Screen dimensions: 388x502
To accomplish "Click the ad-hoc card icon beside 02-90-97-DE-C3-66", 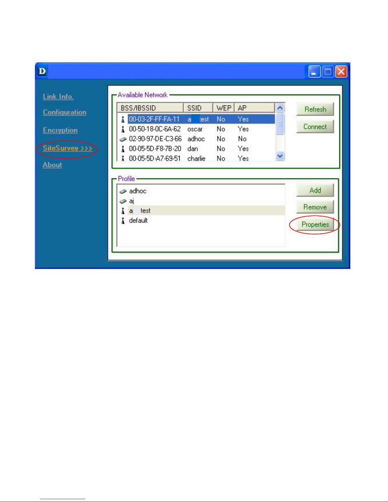I will (123, 139).
